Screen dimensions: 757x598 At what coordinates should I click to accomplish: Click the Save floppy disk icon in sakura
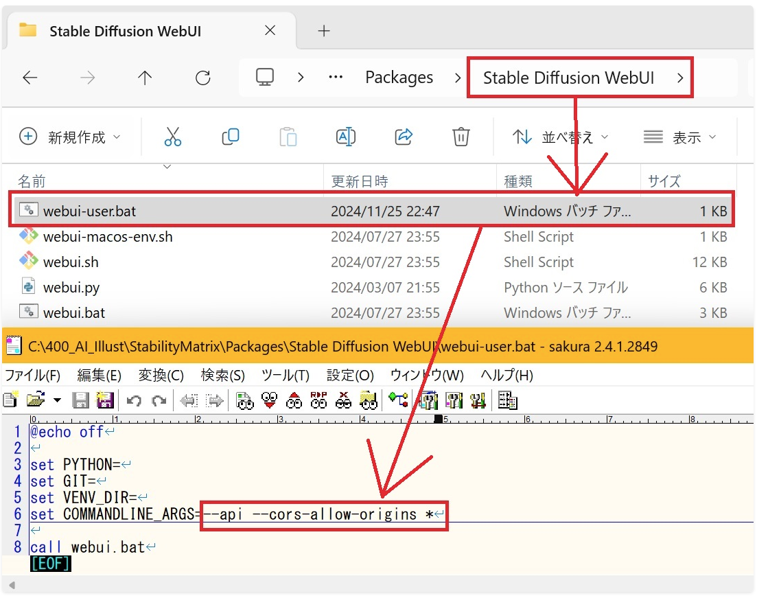(80, 400)
